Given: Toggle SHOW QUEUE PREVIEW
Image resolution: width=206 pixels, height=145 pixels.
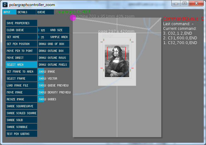Looking at the screenshot, I should [x=41, y=86].
